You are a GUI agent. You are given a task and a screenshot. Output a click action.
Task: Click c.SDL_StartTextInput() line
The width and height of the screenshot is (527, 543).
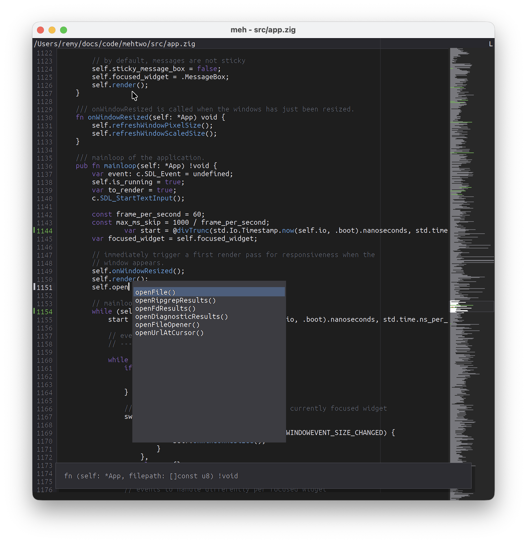pos(138,198)
